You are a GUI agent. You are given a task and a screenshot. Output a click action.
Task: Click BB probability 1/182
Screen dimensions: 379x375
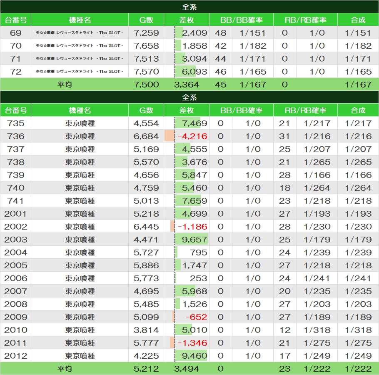[x=253, y=46]
